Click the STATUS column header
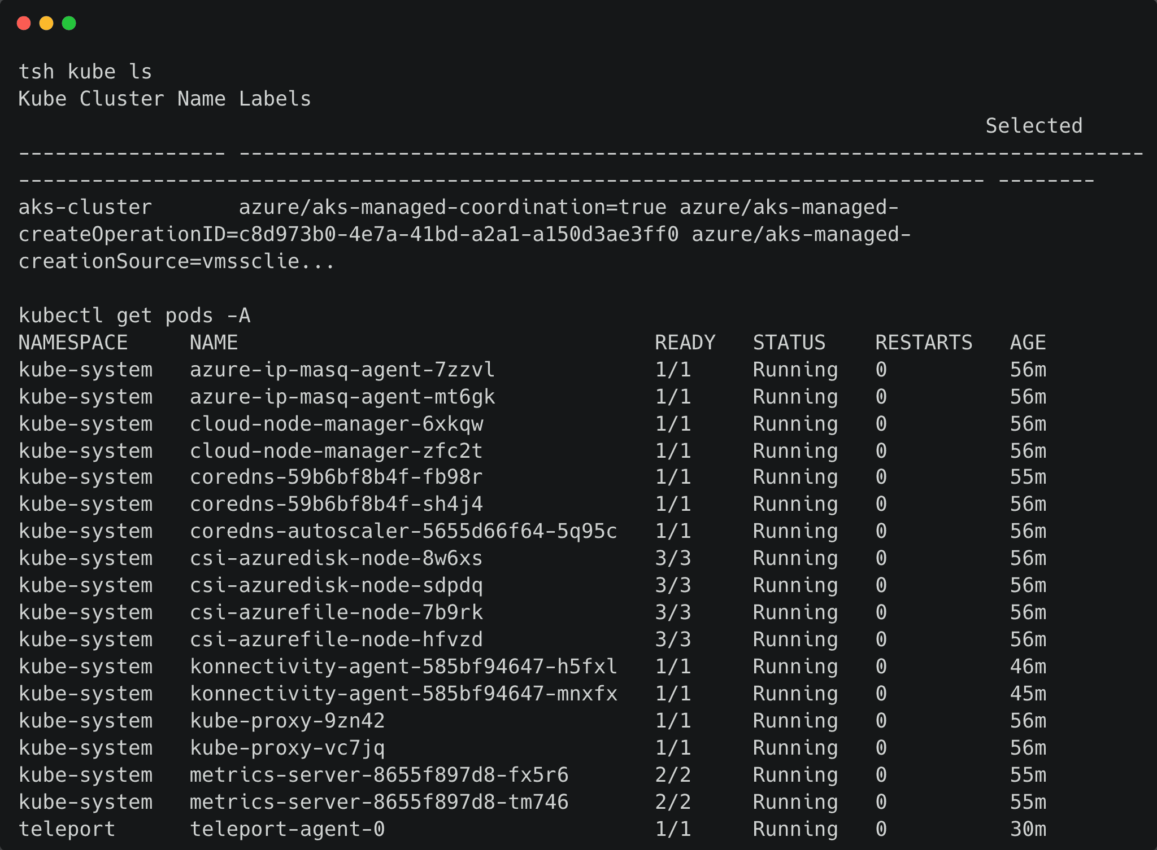1157x850 pixels. pos(789,343)
